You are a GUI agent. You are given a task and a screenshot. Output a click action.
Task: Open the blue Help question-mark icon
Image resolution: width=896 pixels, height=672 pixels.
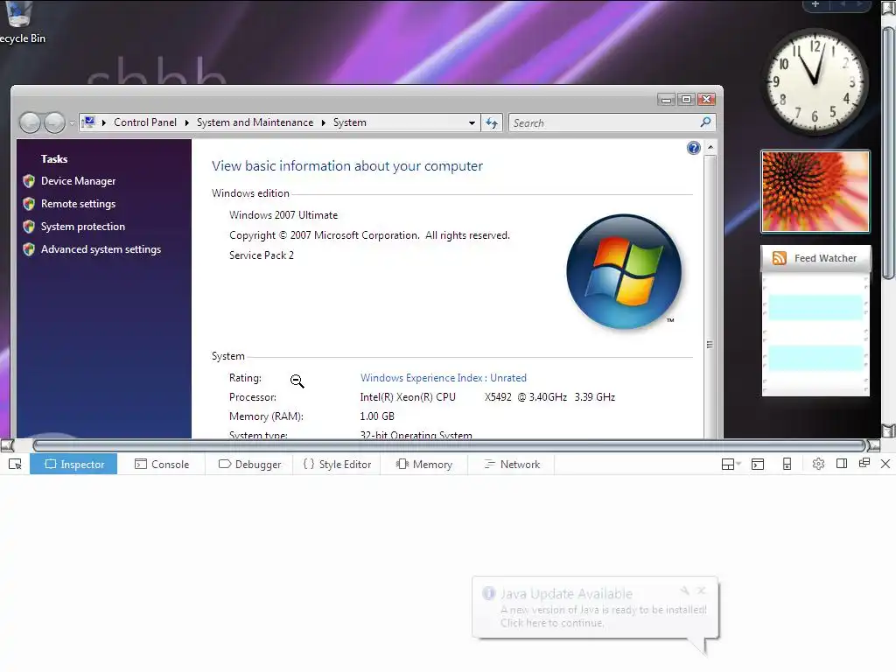point(694,148)
